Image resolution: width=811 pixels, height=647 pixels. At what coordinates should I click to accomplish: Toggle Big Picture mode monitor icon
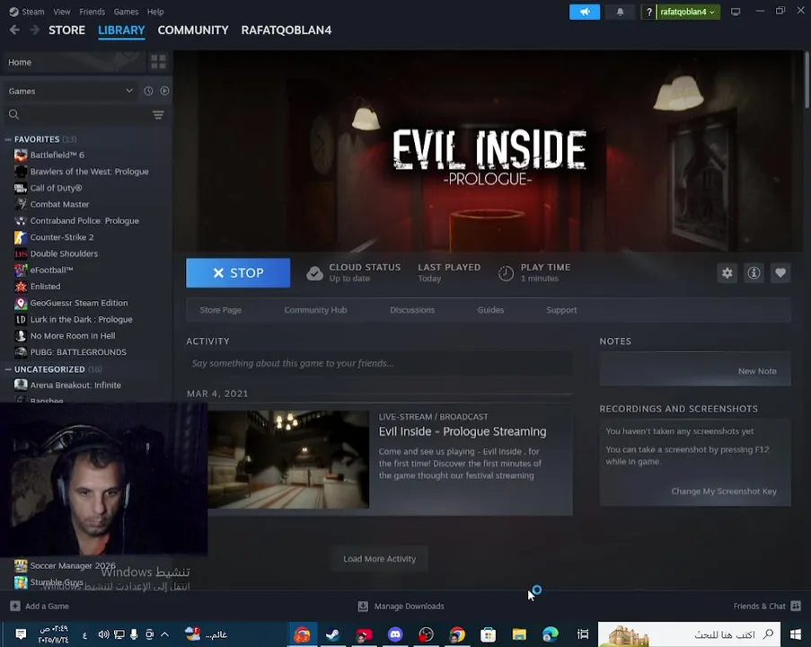(x=735, y=12)
